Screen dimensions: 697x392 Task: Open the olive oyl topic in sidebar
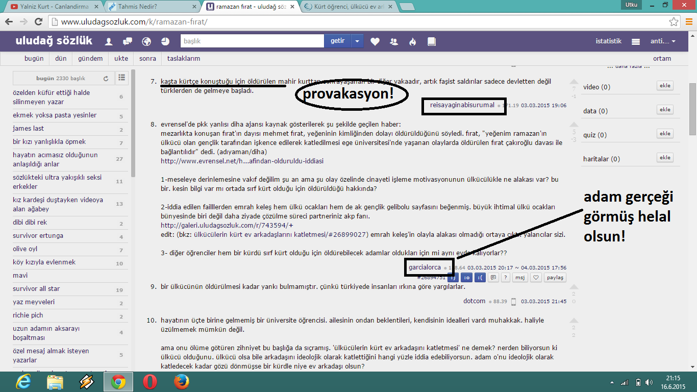click(25, 249)
